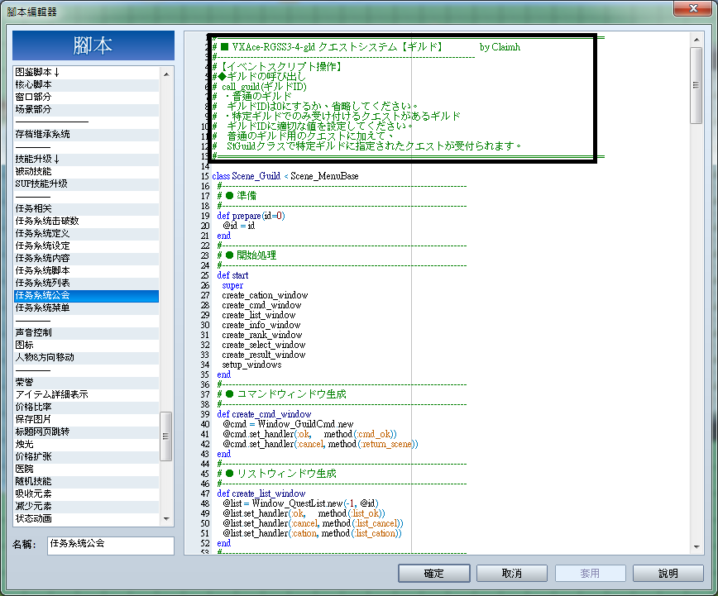Image resolution: width=718 pixels, height=596 pixels.
Task: Open the 人物8方向移动 script
Action: click(x=87, y=357)
